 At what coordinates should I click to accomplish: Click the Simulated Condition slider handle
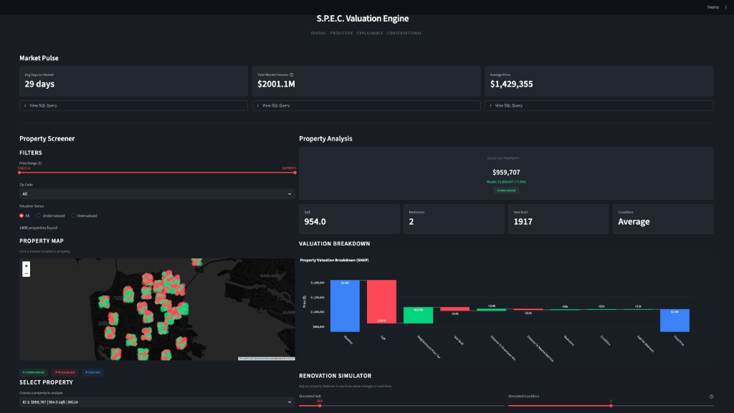611,406
